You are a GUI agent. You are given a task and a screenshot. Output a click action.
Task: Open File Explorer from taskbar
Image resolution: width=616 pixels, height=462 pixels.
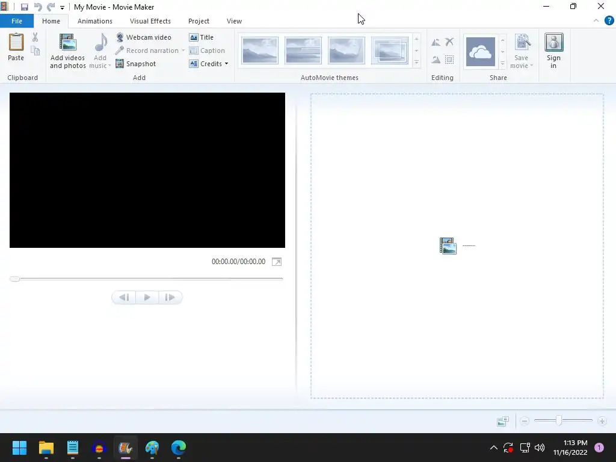tap(46, 448)
